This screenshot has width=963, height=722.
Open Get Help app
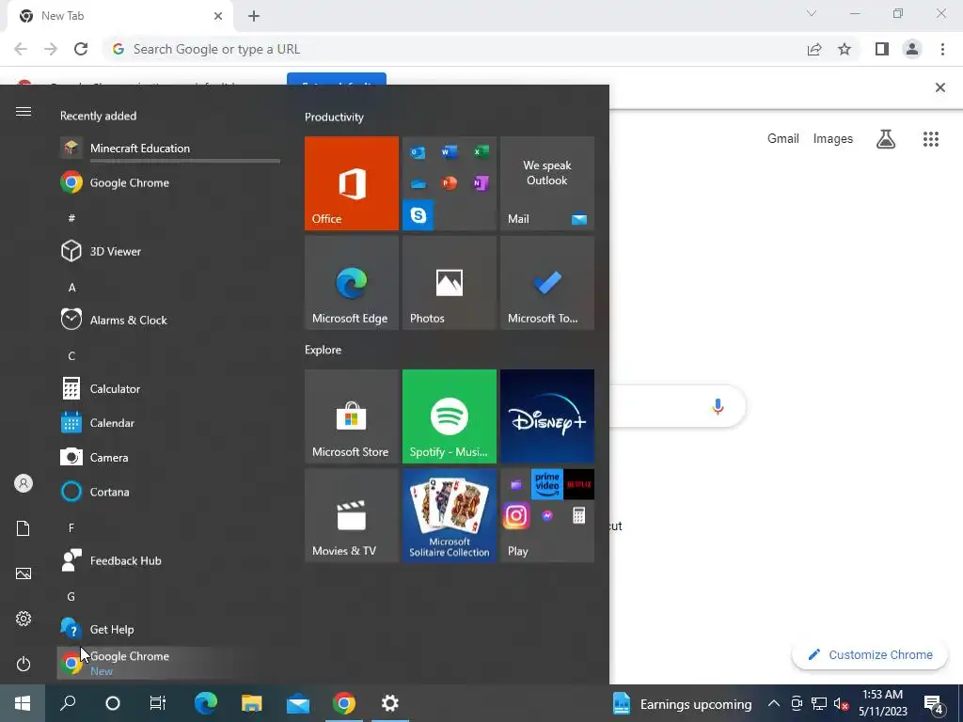(x=169, y=629)
